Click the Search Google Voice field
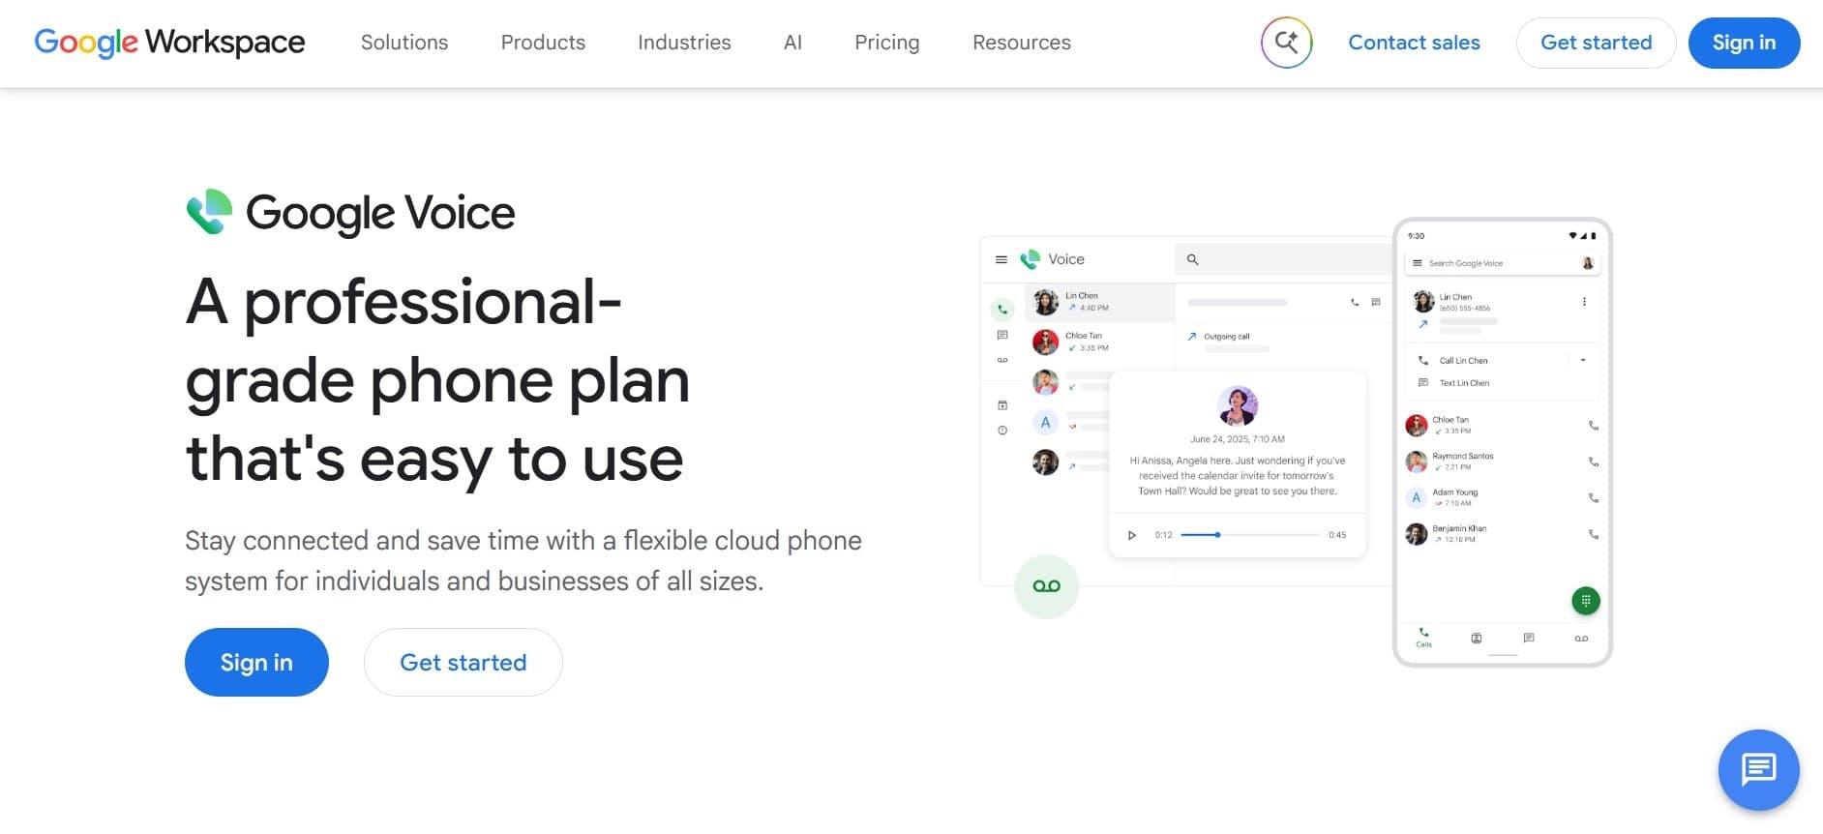 (x=1503, y=263)
